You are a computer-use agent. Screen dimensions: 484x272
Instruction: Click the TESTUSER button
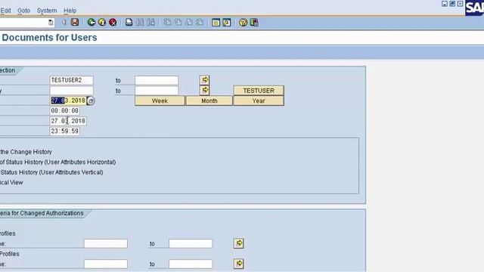pyautogui.click(x=259, y=91)
